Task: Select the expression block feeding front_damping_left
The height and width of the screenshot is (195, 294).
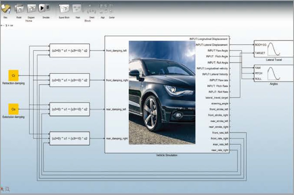Action: tap(70, 50)
